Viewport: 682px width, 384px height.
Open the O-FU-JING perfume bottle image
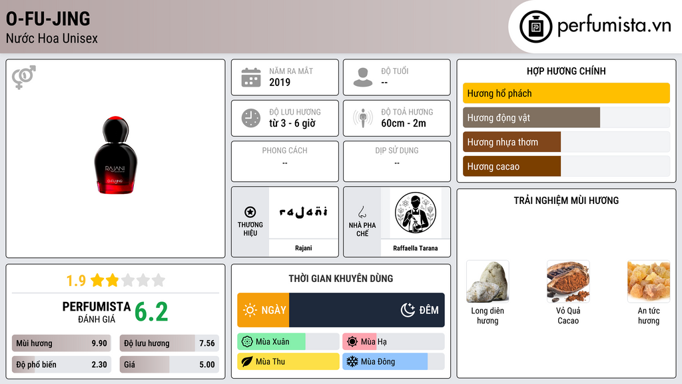[x=116, y=155]
